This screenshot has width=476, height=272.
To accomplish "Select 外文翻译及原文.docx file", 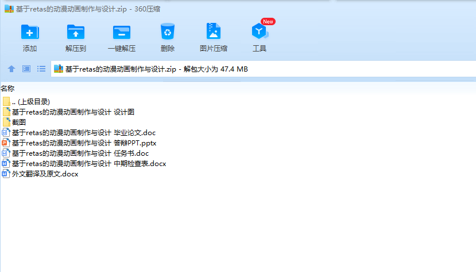I will [40, 174].
